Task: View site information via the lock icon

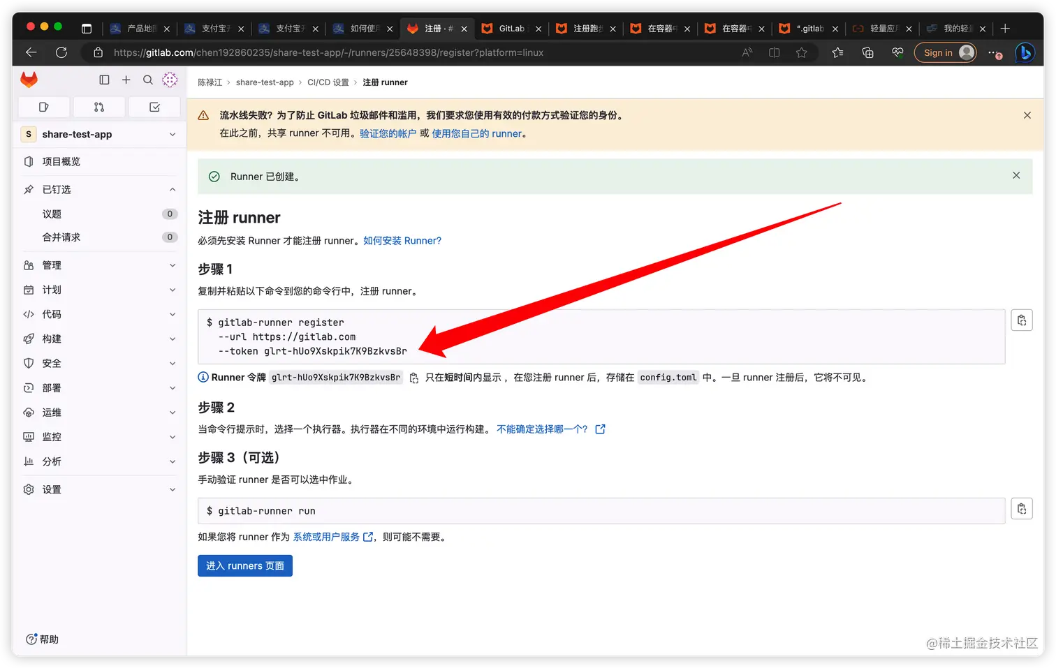Action: pos(98,52)
